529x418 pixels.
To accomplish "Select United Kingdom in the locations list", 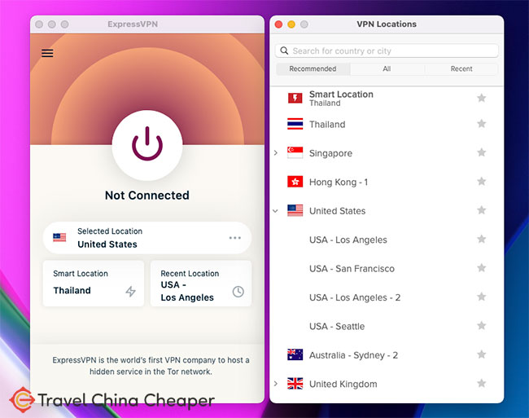I will tap(387, 384).
